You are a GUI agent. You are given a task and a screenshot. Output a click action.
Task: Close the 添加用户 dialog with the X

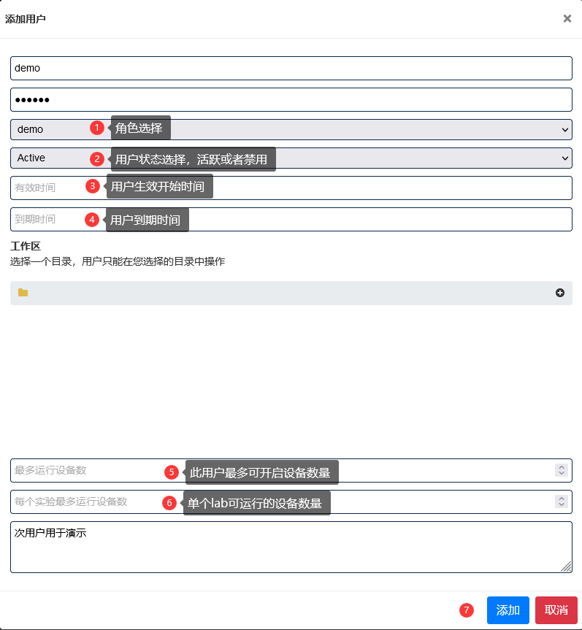click(x=567, y=19)
